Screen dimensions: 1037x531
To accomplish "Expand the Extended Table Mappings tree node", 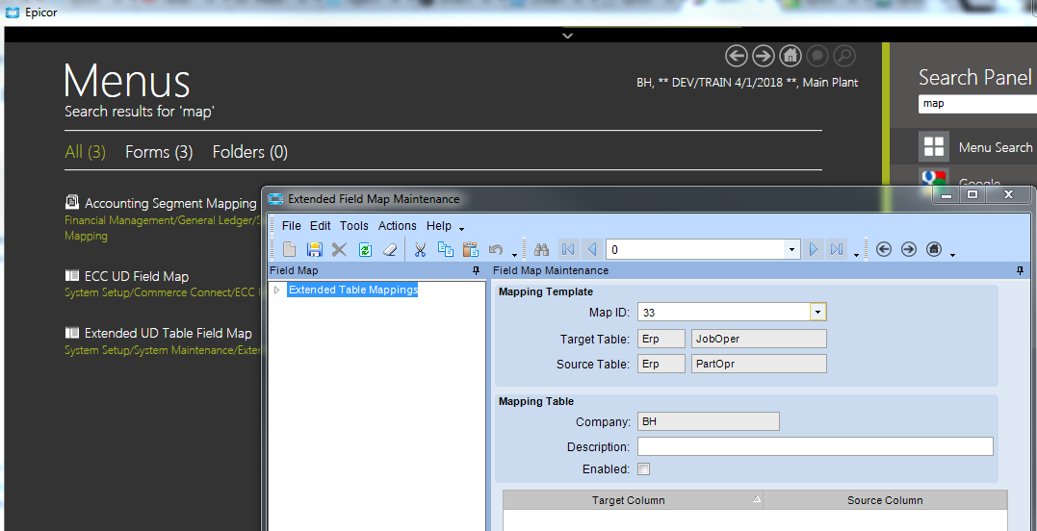I will [276, 290].
